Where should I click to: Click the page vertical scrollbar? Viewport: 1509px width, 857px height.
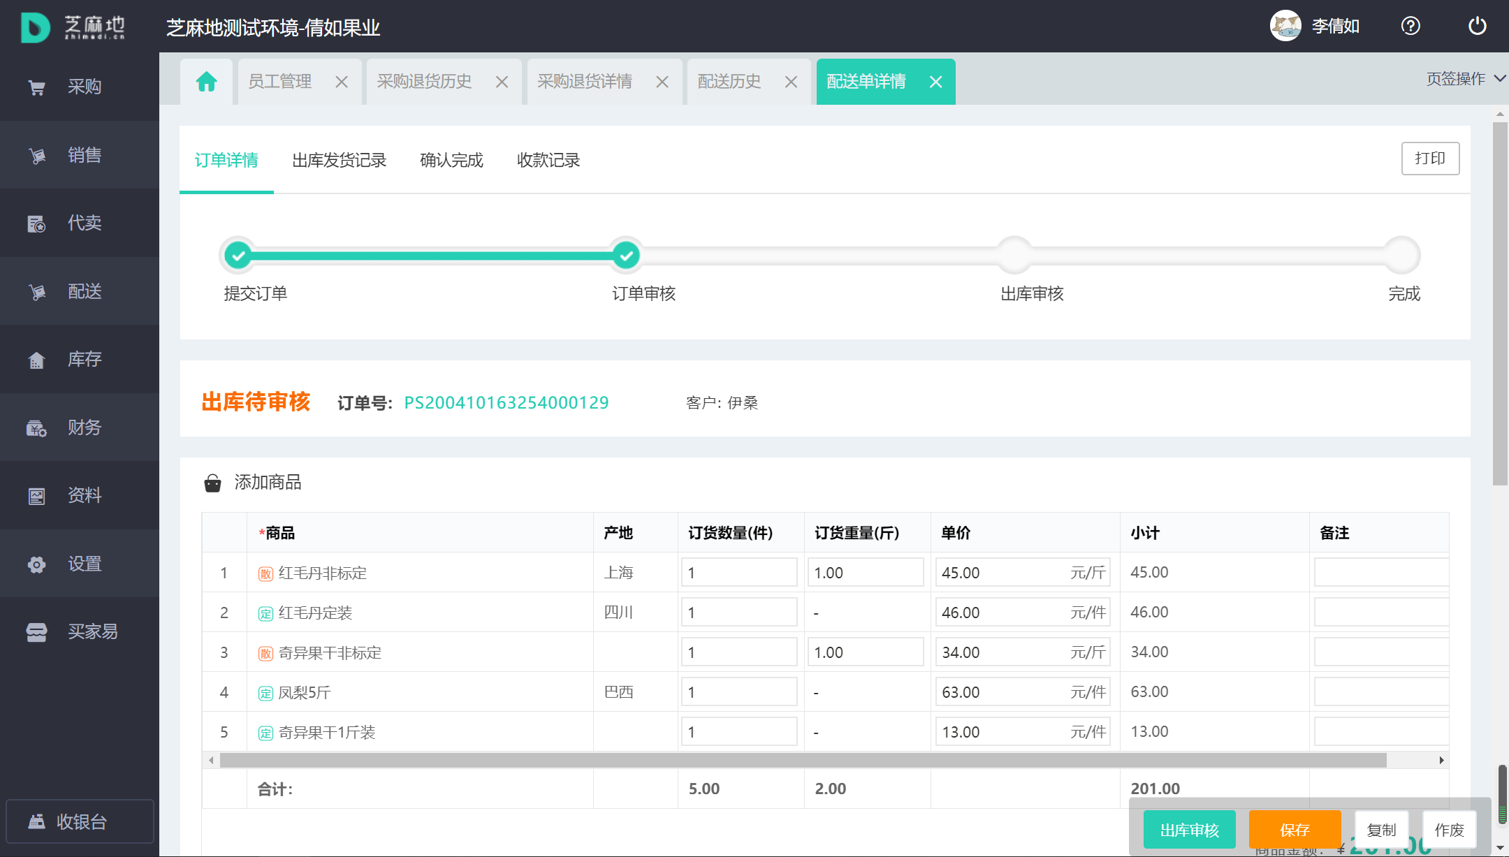click(x=1500, y=304)
